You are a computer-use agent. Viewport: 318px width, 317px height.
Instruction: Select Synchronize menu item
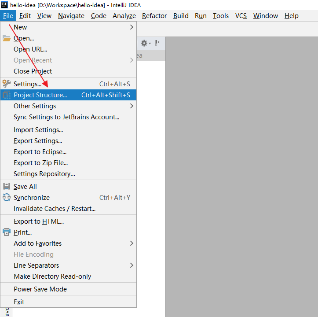[x=68, y=197]
